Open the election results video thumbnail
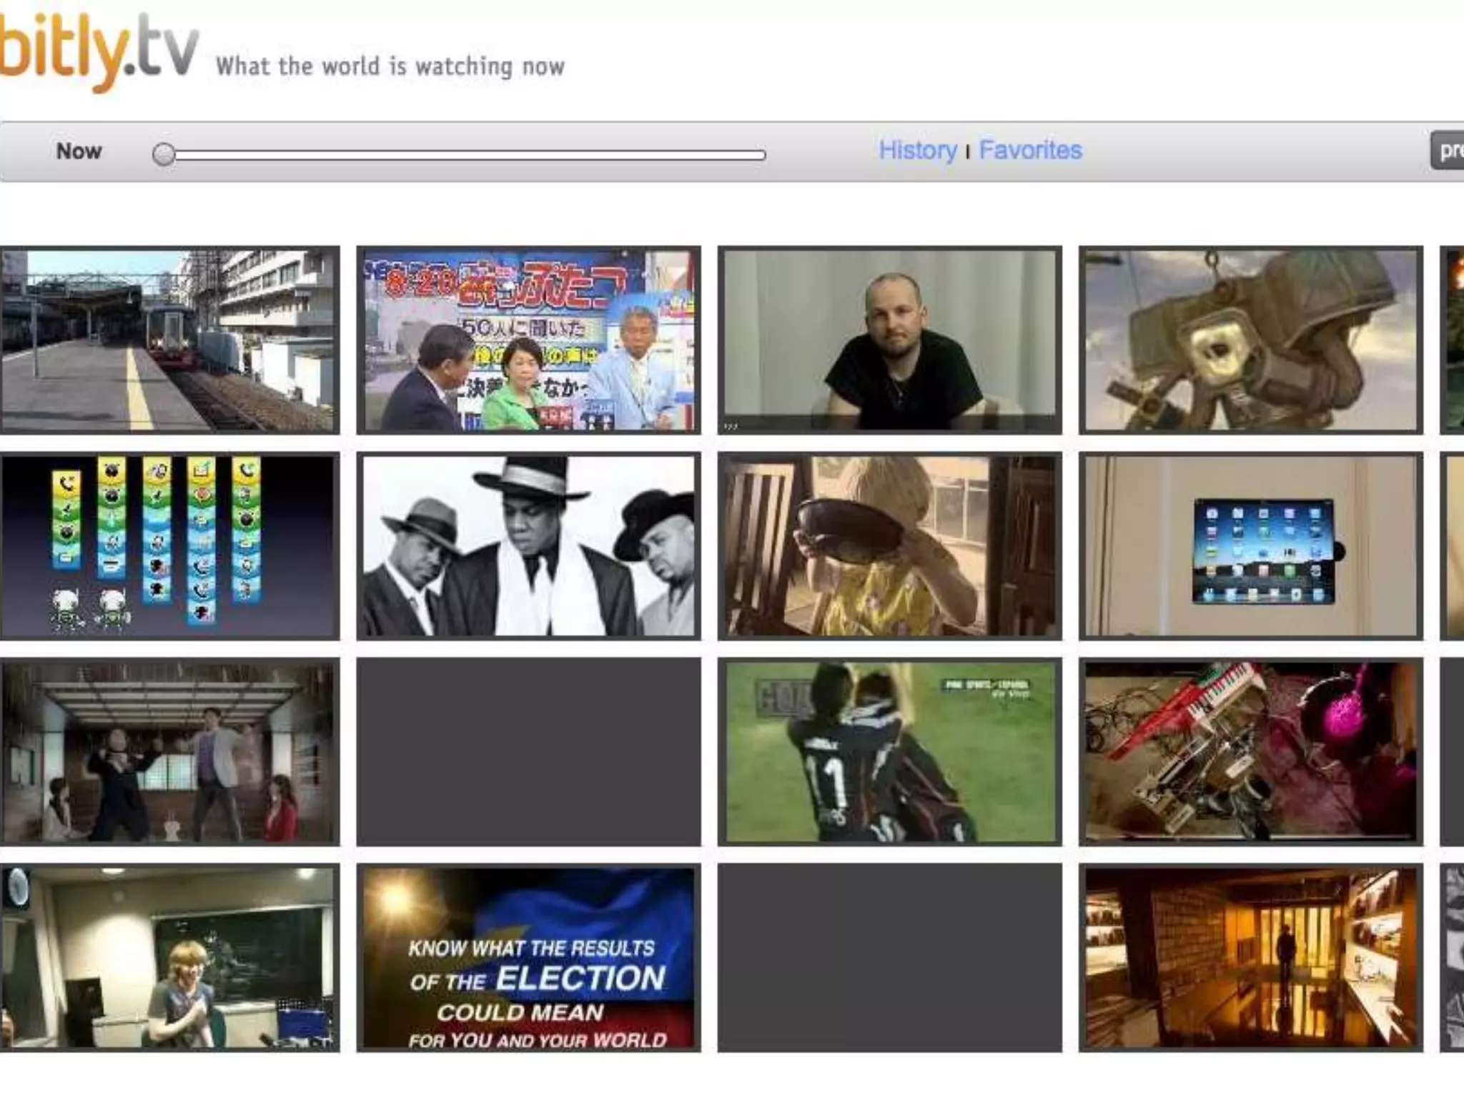The width and height of the screenshot is (1464, 1098). coord(528,958)
